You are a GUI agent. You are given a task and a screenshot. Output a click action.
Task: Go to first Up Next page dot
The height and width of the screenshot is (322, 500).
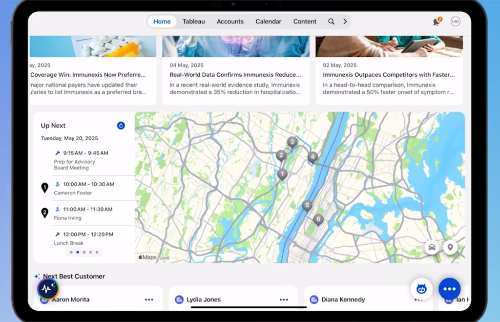point(71,252)
